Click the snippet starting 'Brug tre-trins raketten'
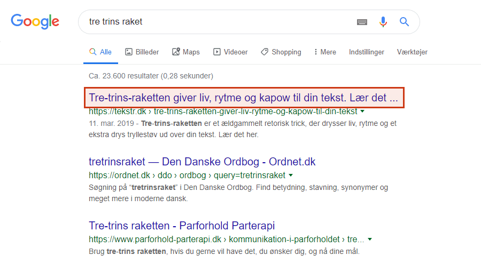 tap(224, 251)
